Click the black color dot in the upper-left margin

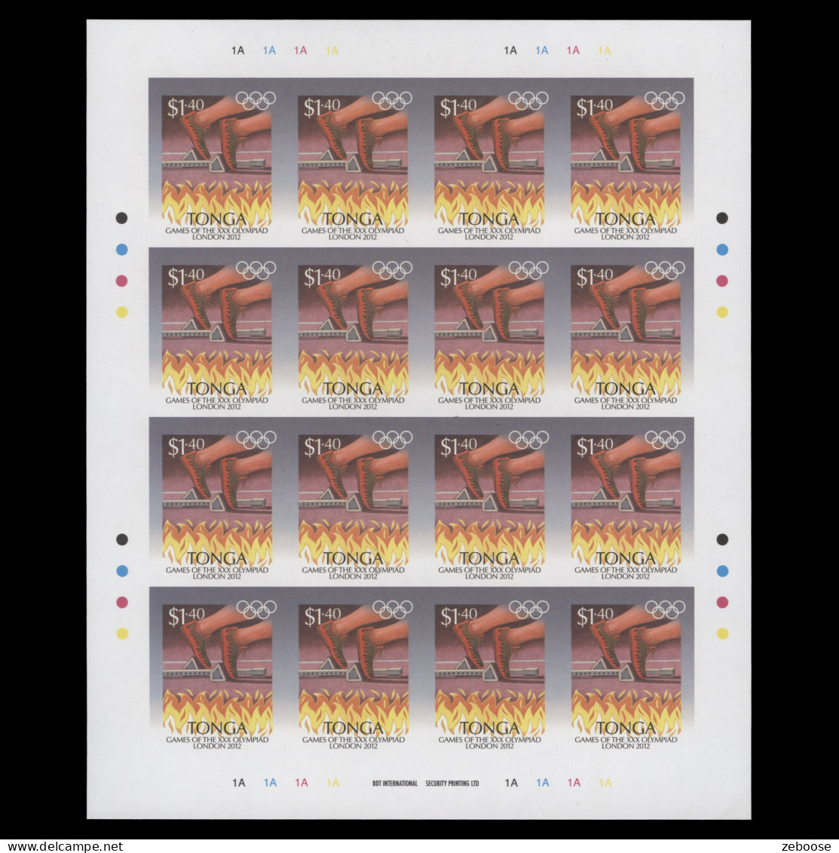(121, 218)
